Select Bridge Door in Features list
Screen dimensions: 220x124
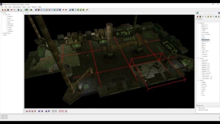[x=205, y=29]
